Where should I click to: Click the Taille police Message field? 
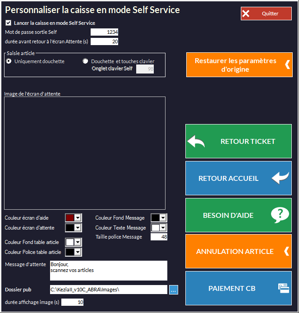[159, 237]
